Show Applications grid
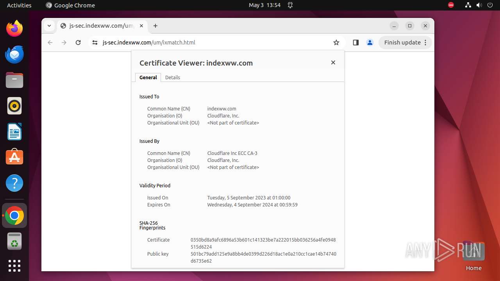Viewport: 500px width, 281px height. pyautogui.click(x=14, y=266)
